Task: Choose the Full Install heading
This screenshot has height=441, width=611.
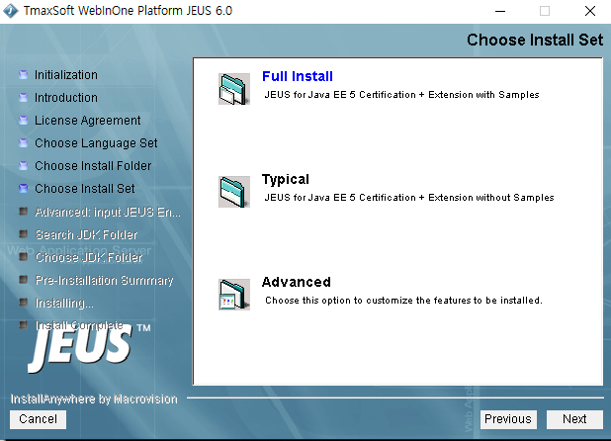Action: tap(298, 76)
